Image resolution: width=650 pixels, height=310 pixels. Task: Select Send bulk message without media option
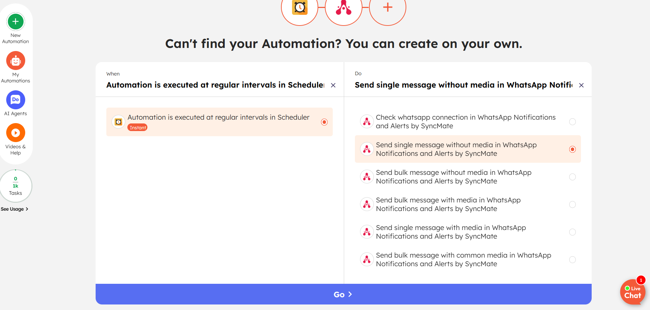point(572,177)
